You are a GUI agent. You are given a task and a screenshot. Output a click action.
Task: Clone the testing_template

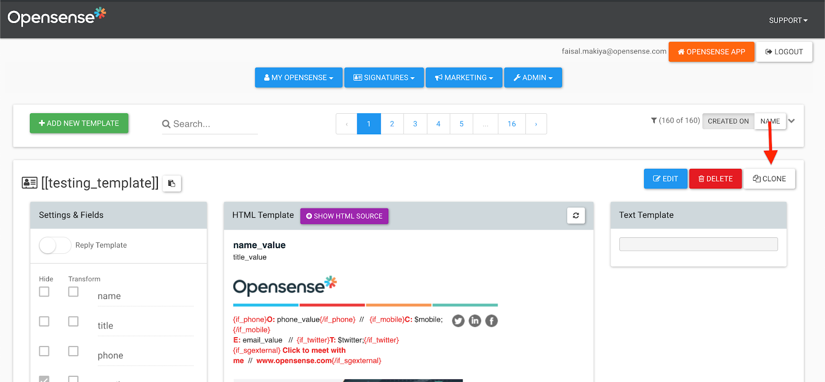(x=769, y=179)
